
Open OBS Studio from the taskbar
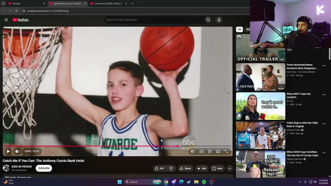pyautogui.click(x=212, y=182)
